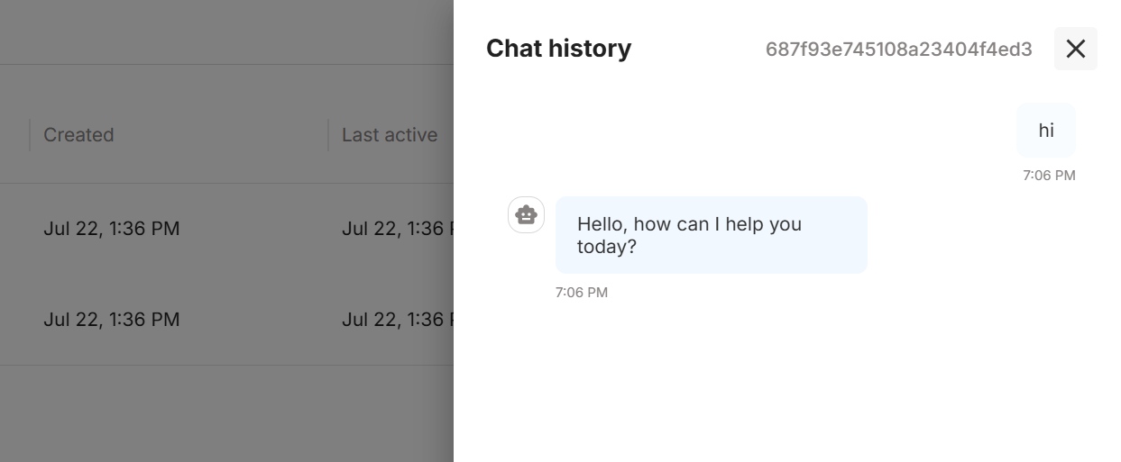Open first row's Created date cell
This screenshot has height=462, width=1121.
[112, 229]
